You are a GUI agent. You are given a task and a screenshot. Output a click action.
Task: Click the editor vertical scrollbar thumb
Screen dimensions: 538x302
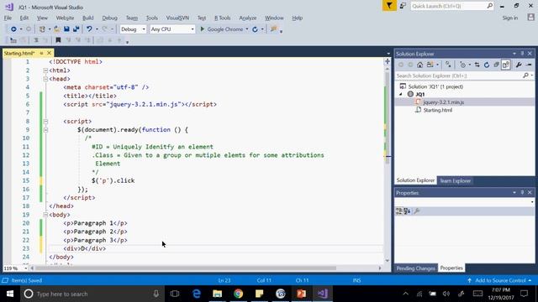tap(388, 117)
